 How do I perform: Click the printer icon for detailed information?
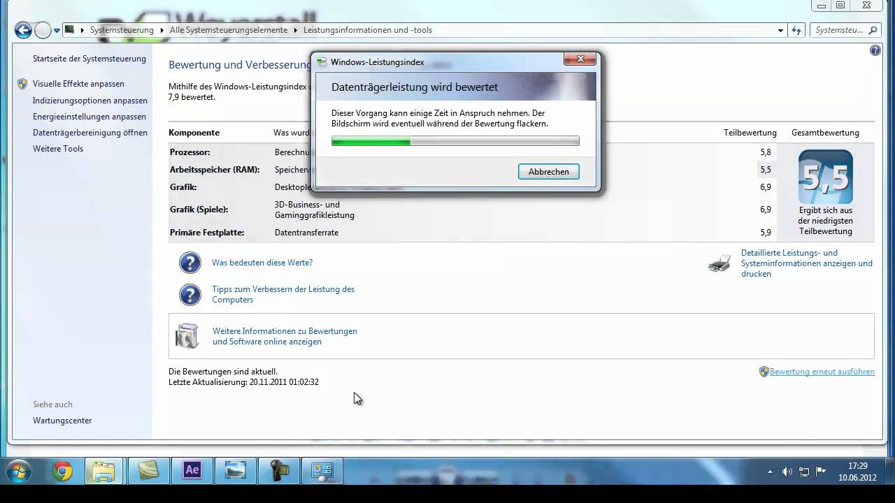(x=719, y=263)
